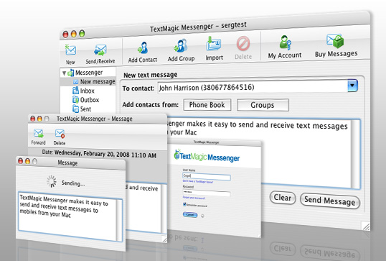Open the Outbox folder
This screenshot has height=261, width=386.
[x=90, y=100]
